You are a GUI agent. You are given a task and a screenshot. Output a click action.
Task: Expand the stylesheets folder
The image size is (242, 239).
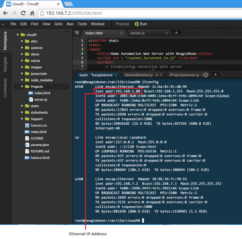click(x=22, y=113)
